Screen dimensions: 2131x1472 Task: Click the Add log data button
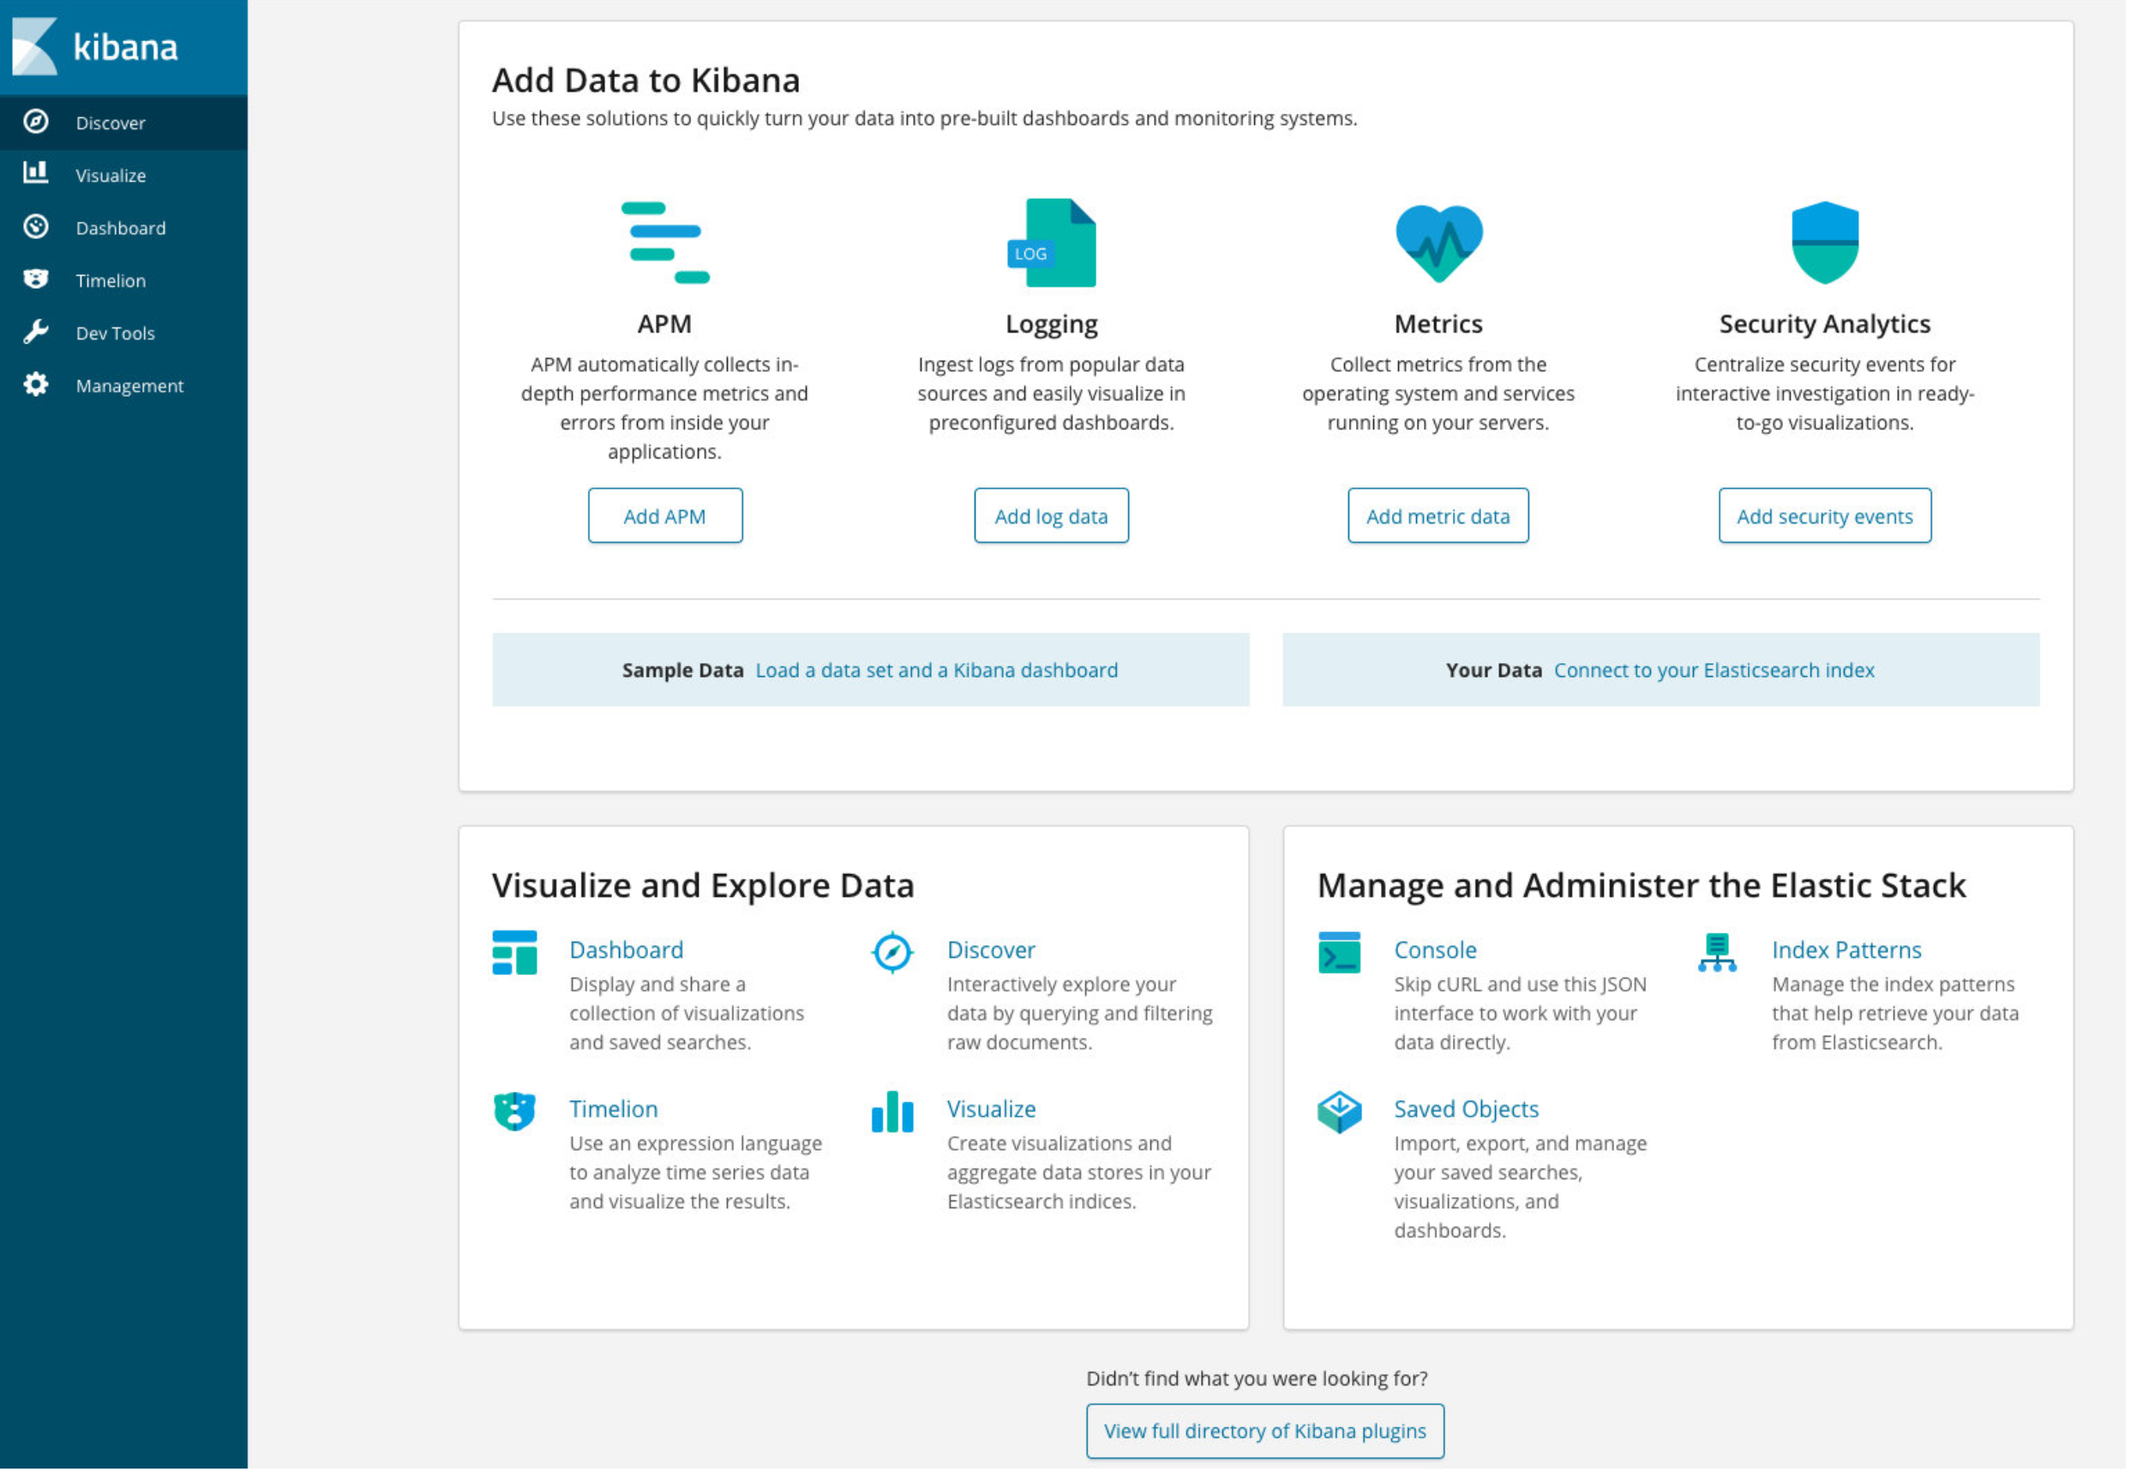[1053, 517]
